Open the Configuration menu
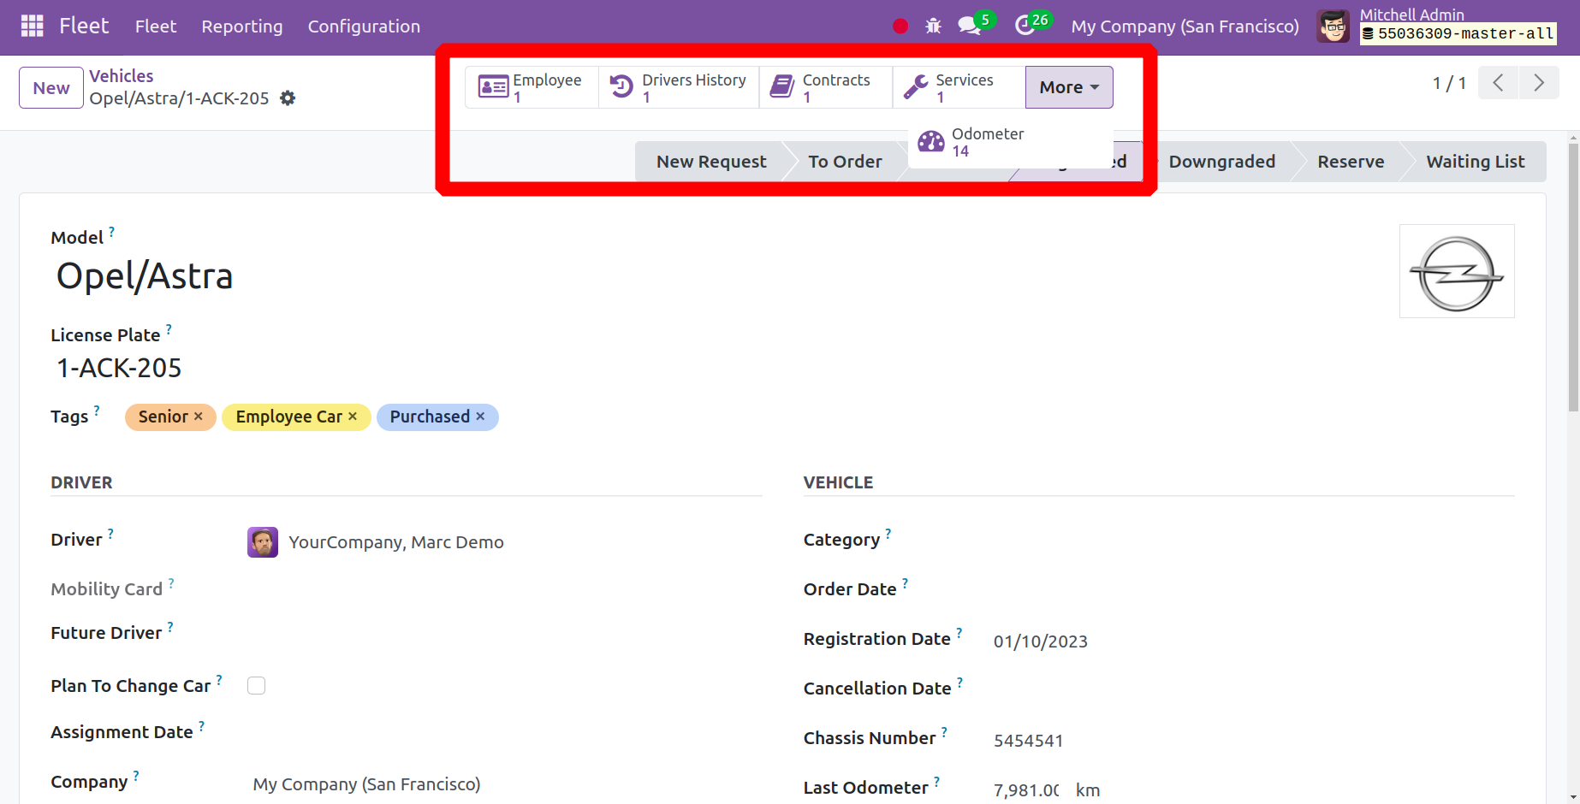This screenshot has height=804, width=1580. coord(364,27)
